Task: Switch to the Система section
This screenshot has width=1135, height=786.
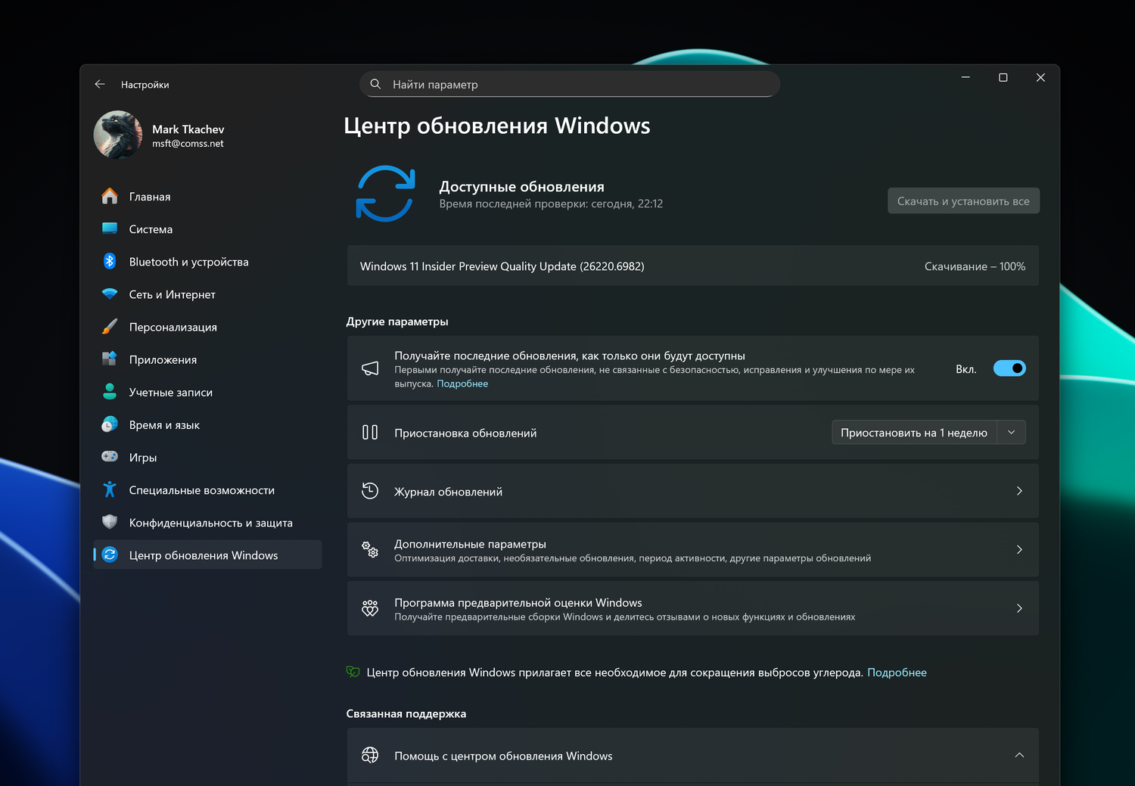Action: click(x=110, y=228)
